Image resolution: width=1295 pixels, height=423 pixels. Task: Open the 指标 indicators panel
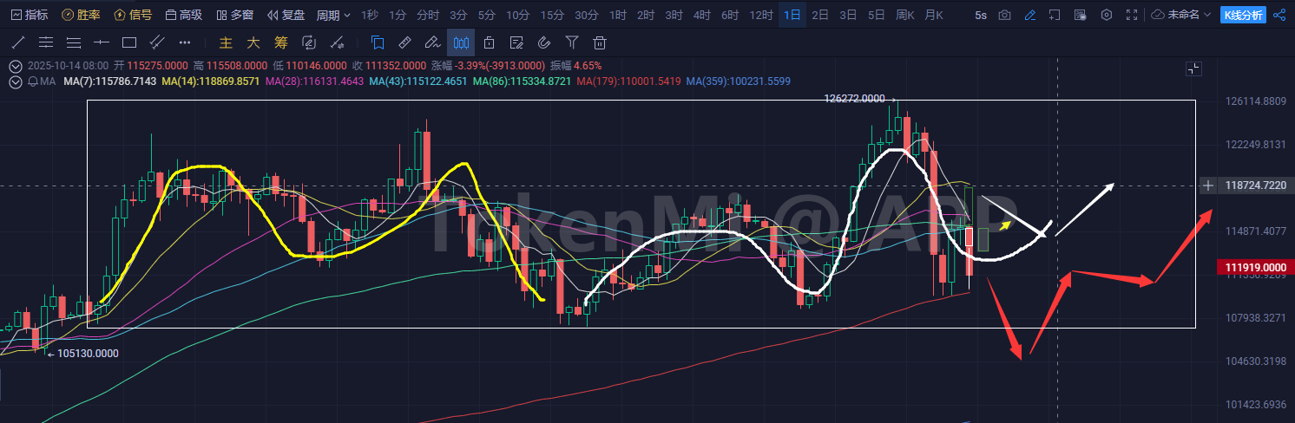[30, 15]
